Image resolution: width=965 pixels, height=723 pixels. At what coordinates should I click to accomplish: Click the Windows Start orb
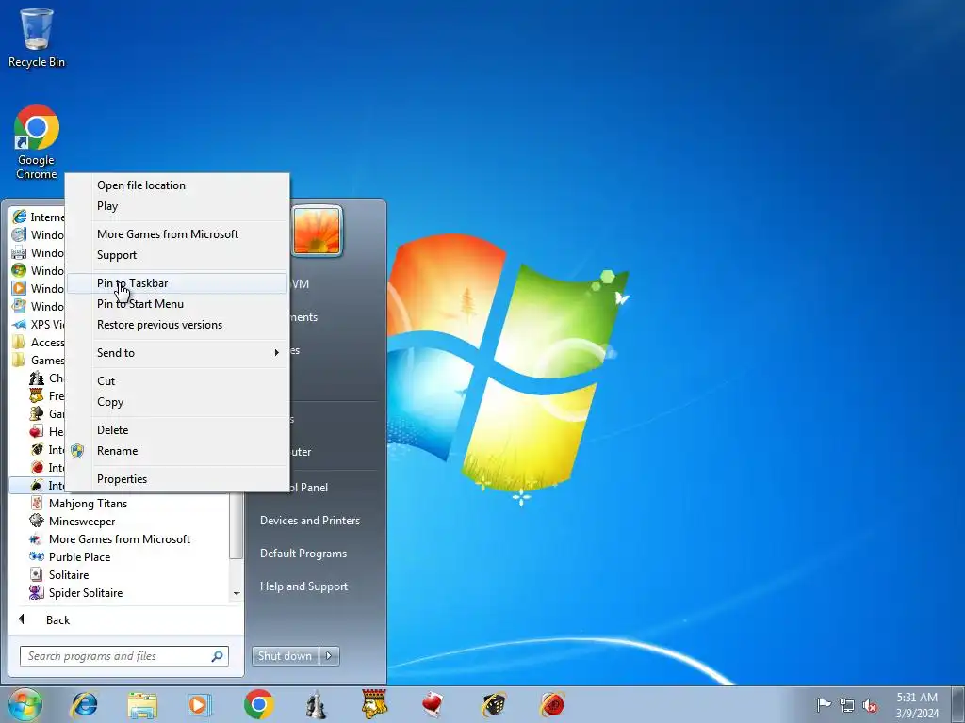point(25,704)
